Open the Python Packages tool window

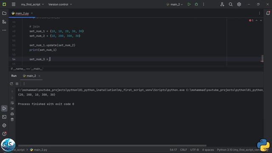pos(4,125)
